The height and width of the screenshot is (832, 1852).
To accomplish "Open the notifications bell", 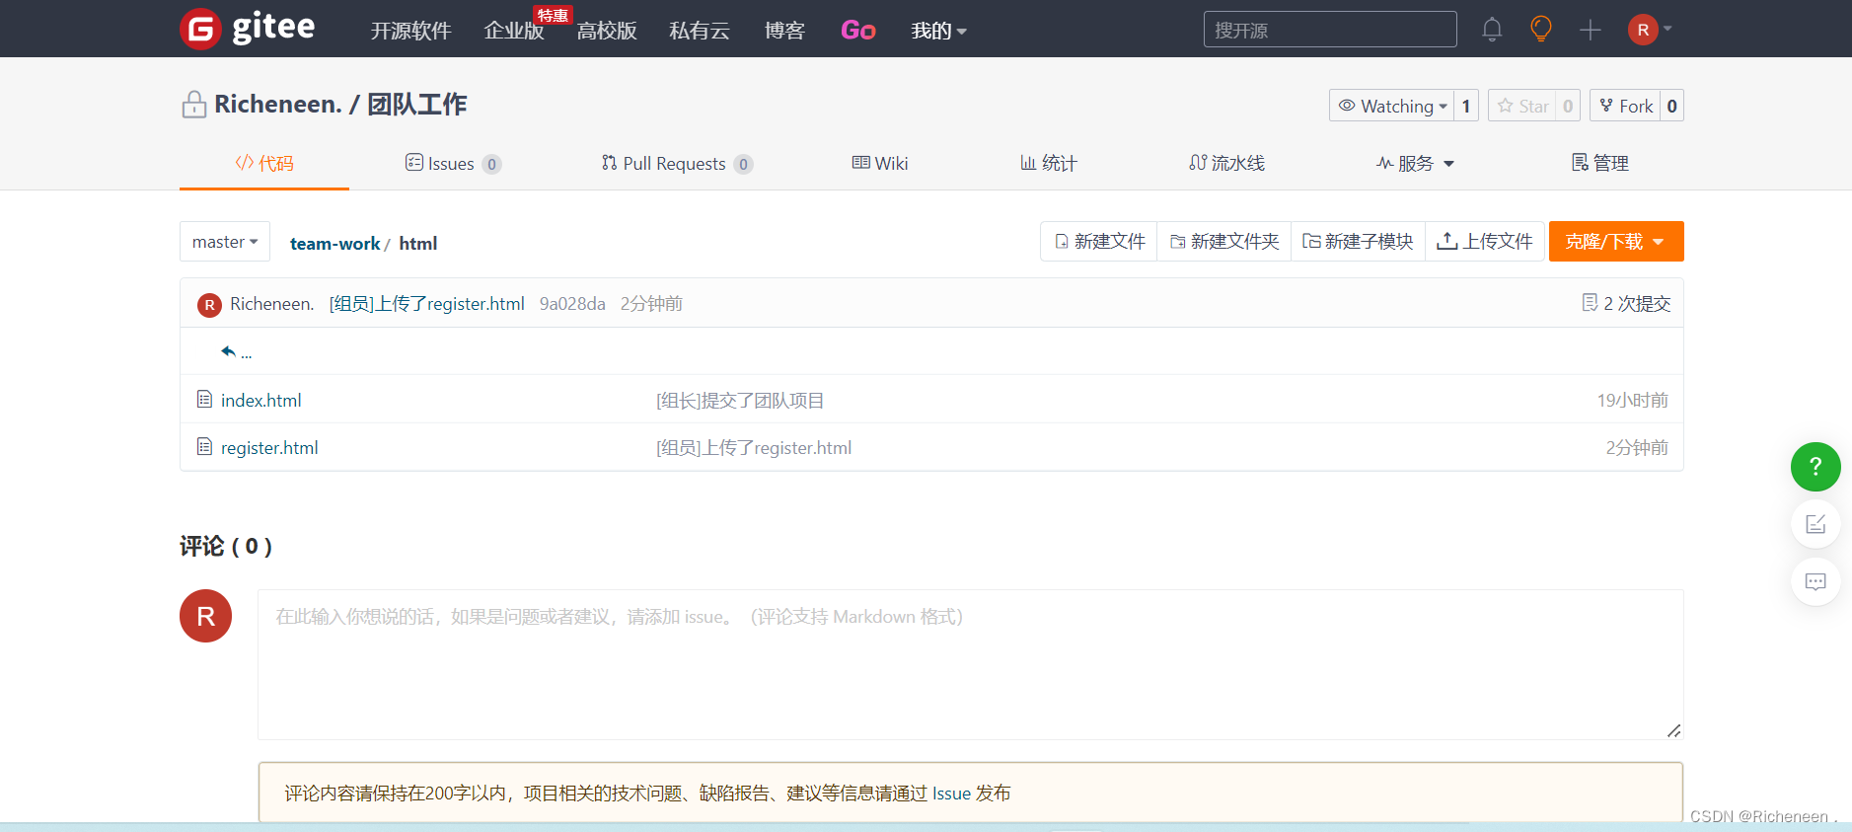I will [1492, 30].
